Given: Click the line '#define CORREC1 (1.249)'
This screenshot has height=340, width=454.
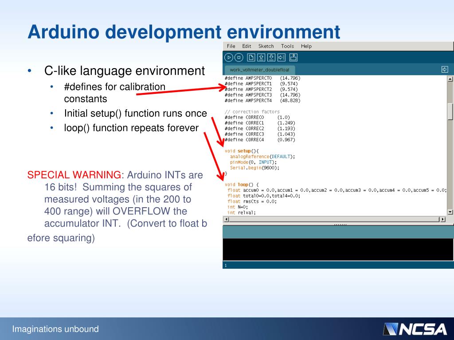Looking at the screenshot, I should click(260, 123).
